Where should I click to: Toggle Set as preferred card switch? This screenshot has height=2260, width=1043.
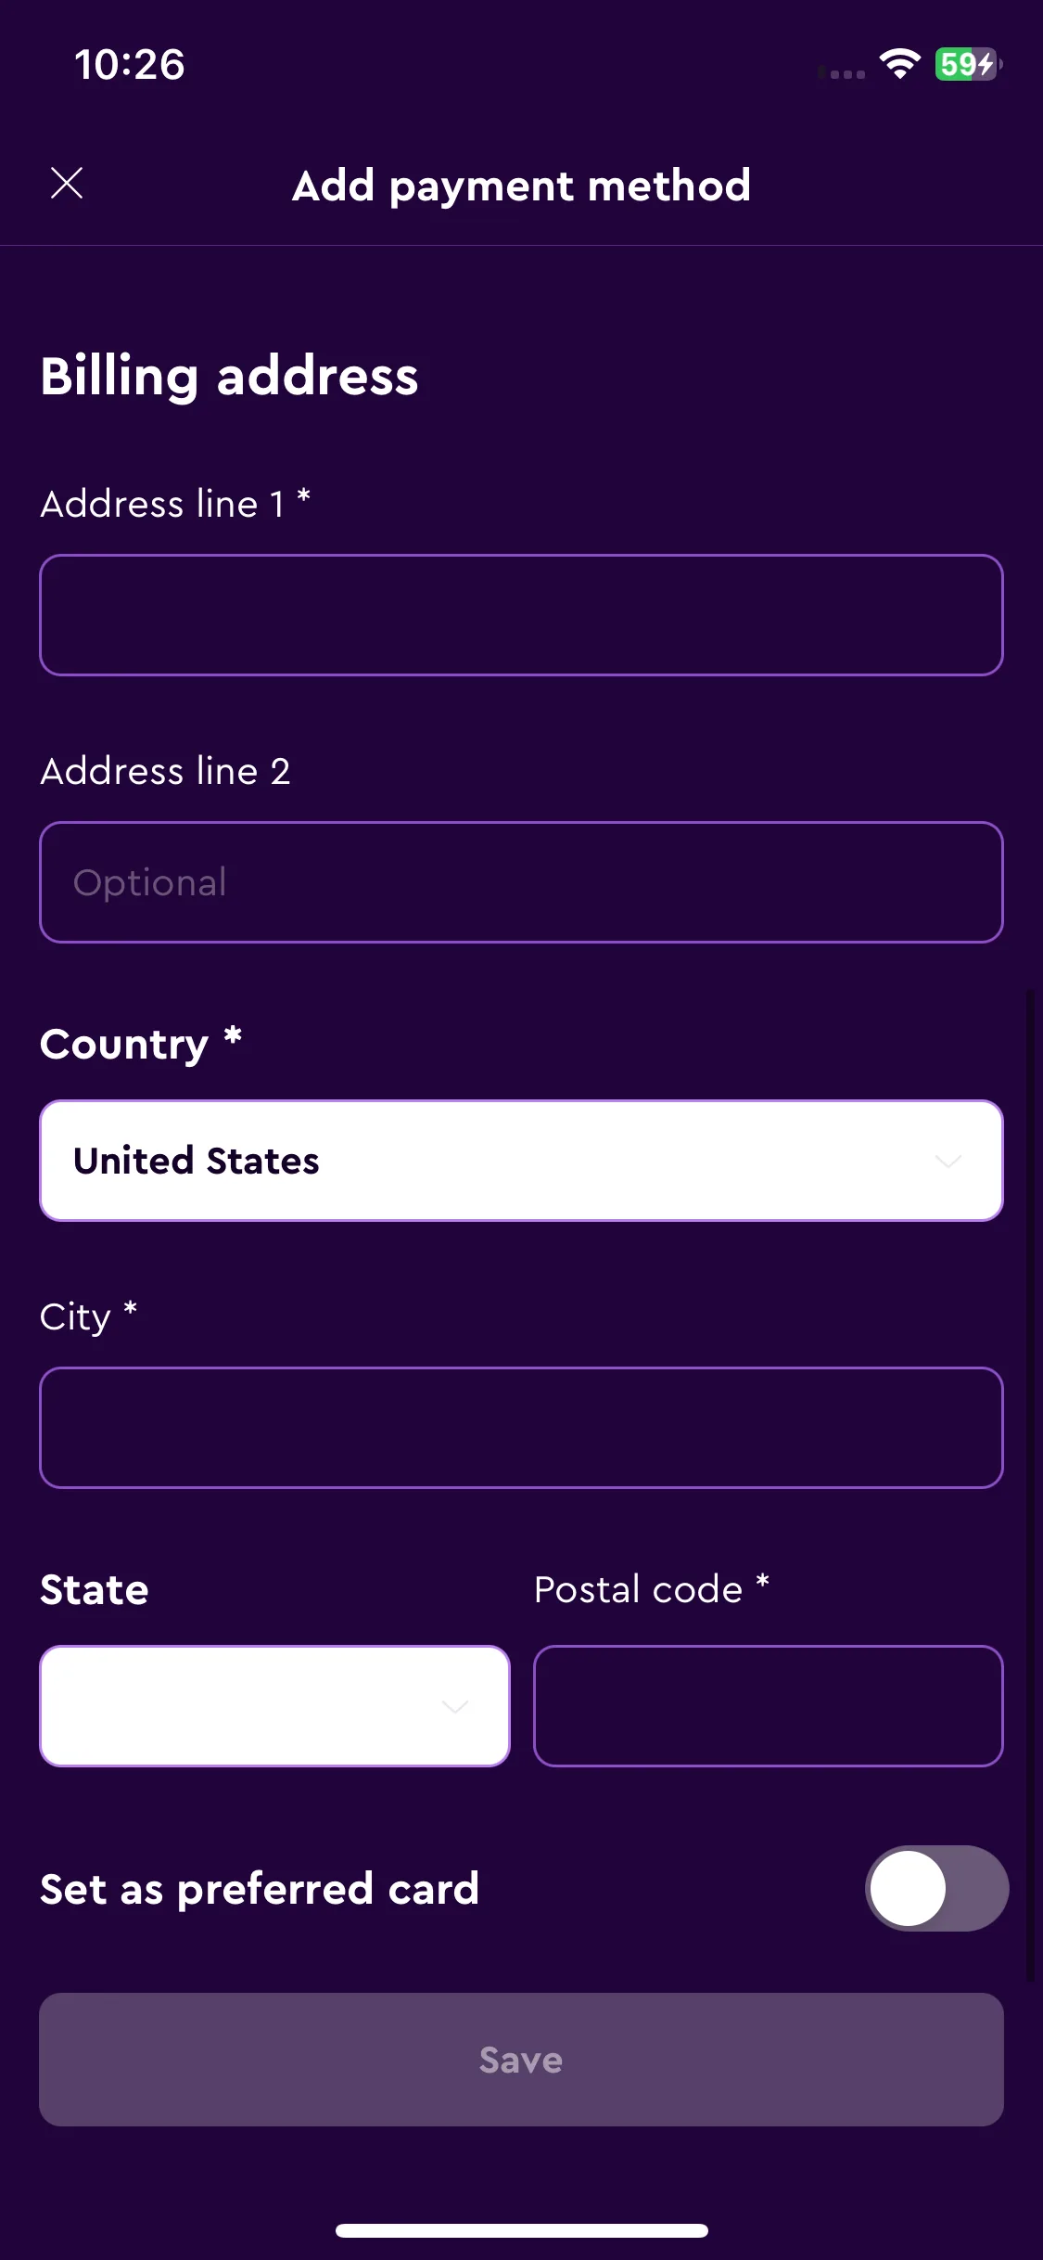click(936, 1889)
